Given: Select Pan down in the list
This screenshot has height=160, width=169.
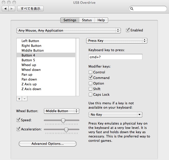Looking at the screenshot, I should [46, 79].
